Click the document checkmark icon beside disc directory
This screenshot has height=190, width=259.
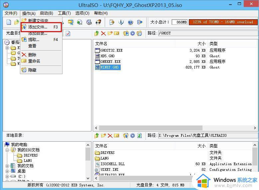[x=68, y=33]
